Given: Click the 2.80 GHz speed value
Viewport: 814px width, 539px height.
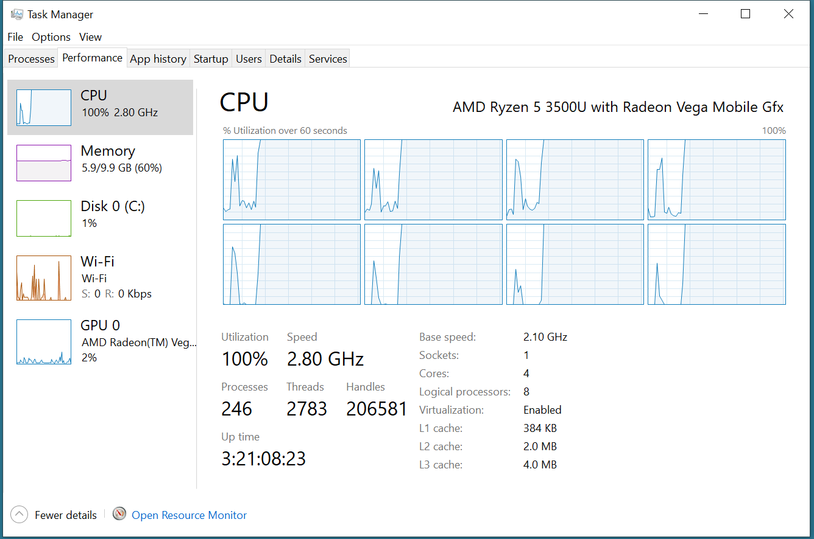Looking at the screenshot, I should coord(325,359).
